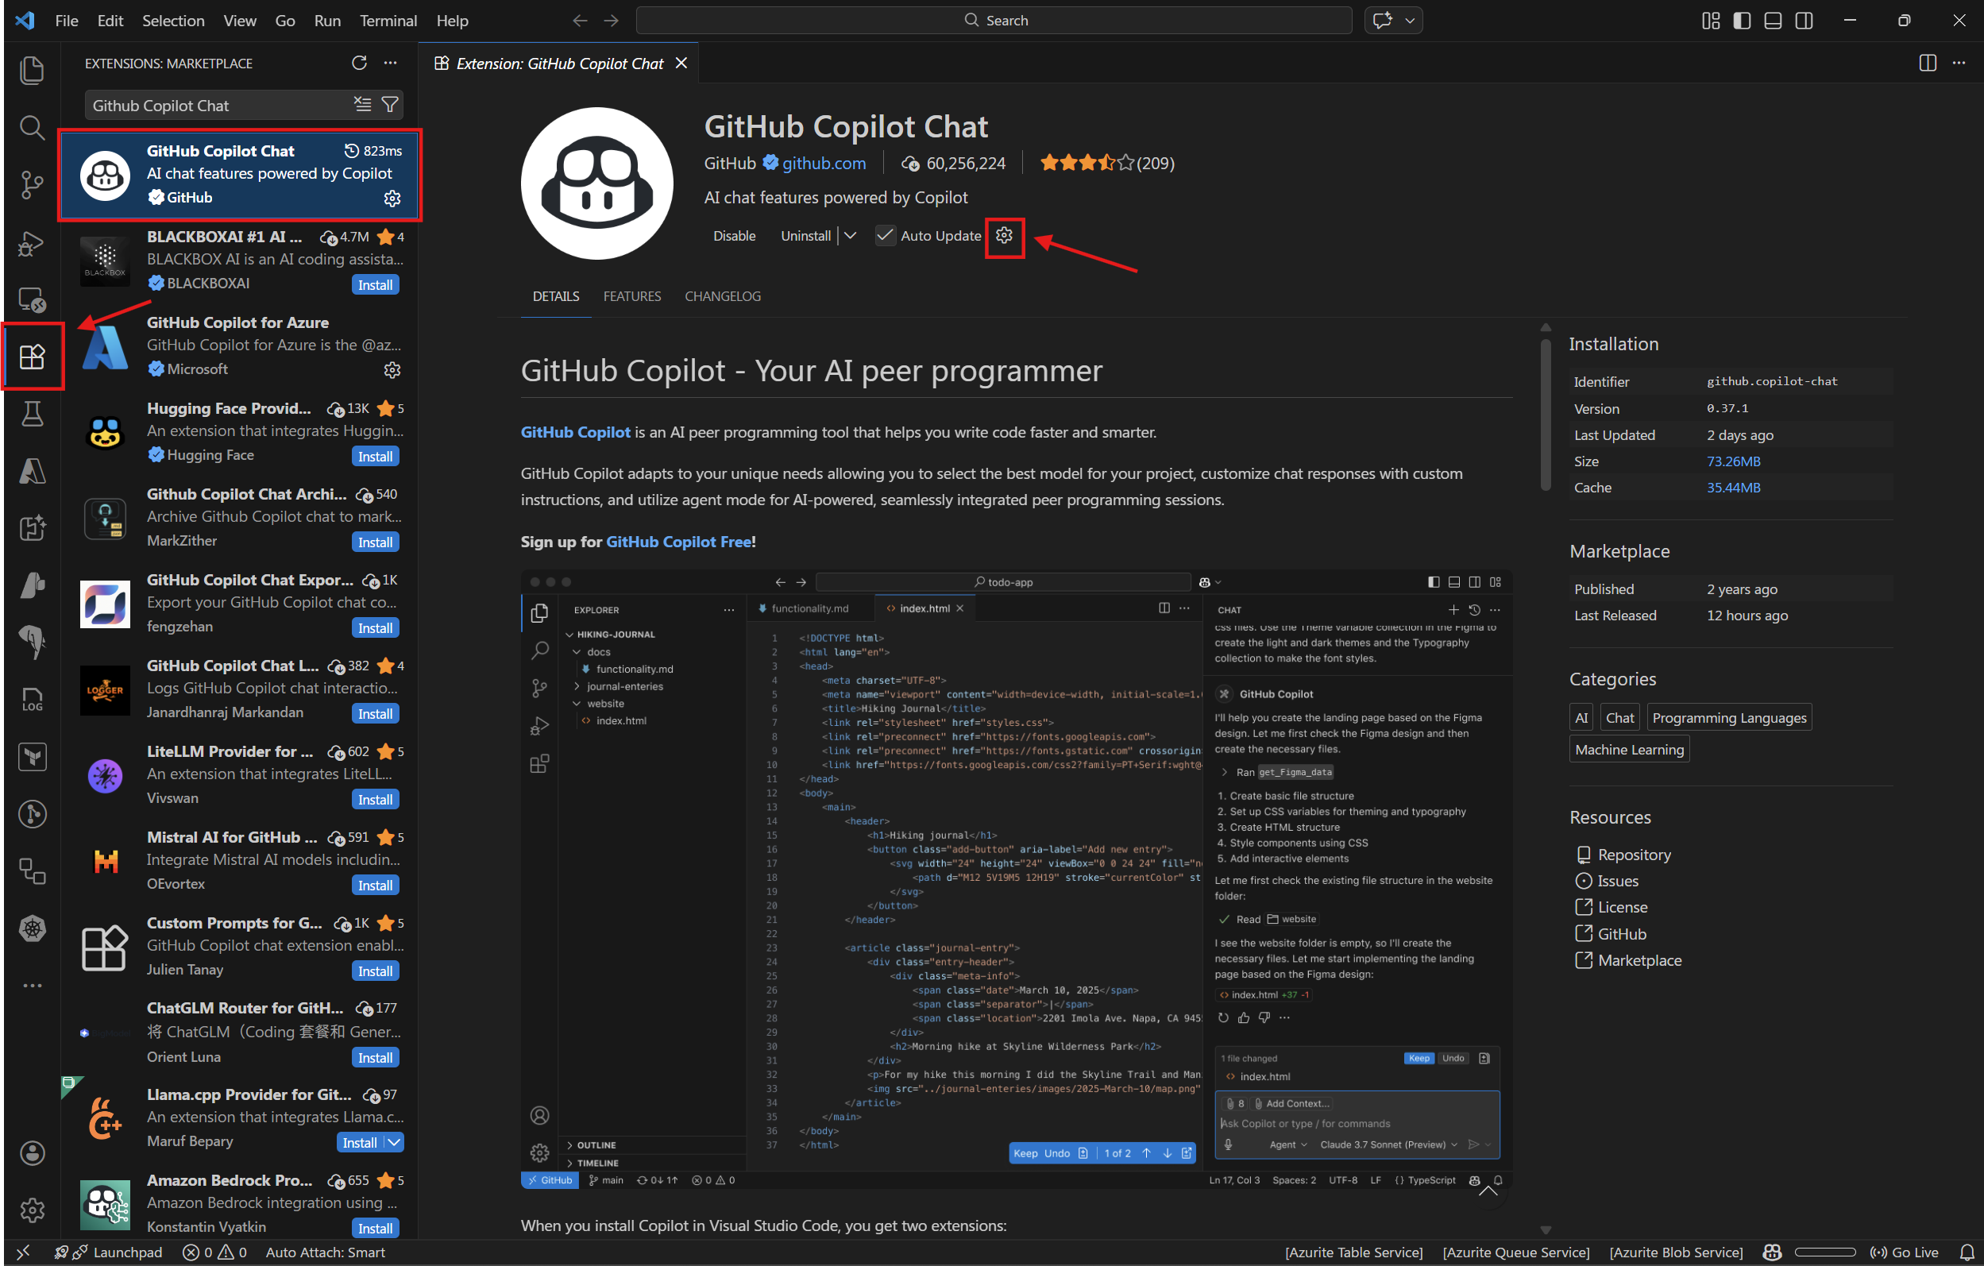Go back with the navigation arrow
Image resolution: width=1984 pixels, height=1266 pixels.
point(580,21)
